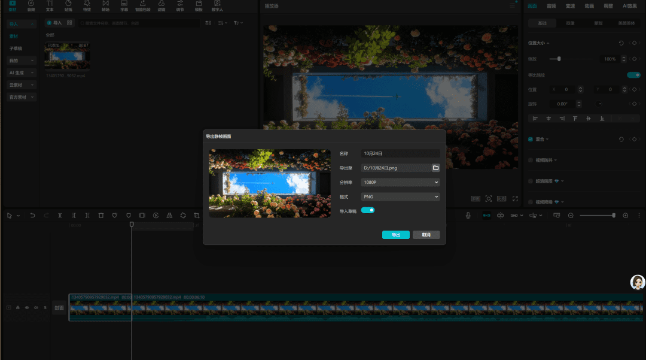Click the folder icon beside the export path
The image size is (646, 360).
coord(435,168)
